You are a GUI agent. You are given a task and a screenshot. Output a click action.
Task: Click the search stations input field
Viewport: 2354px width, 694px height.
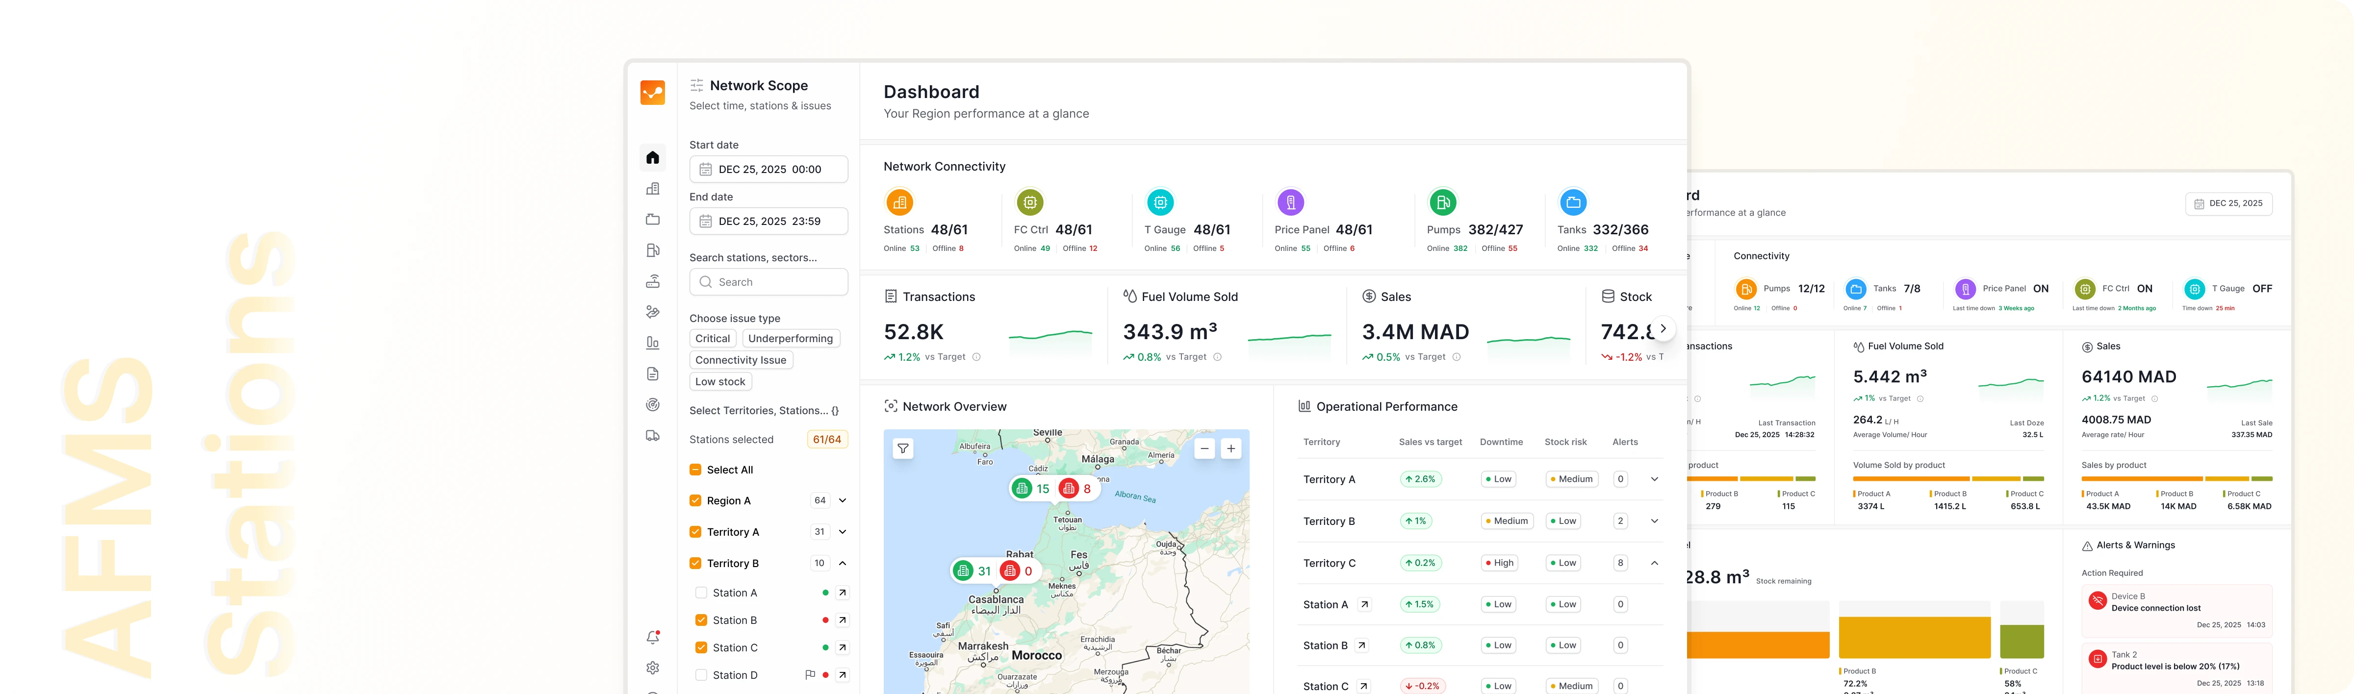(x=768, y=282)
